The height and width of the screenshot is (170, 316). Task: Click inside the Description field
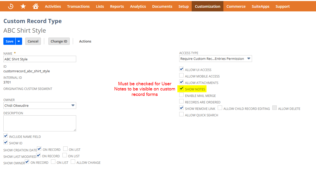[x=40, y=123]
